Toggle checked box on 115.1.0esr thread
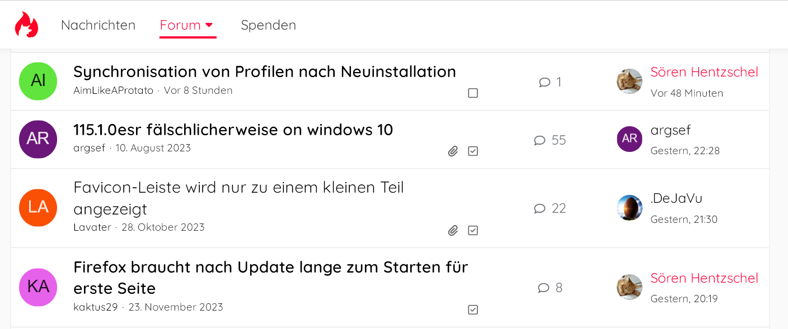788x329 pixels. pos(473,151)
